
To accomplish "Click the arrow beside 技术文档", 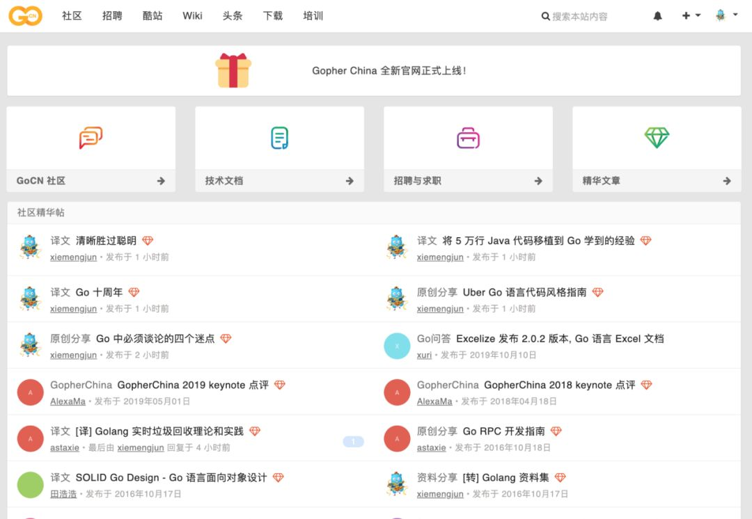I will pyautogui.click(x=350, y=181).
